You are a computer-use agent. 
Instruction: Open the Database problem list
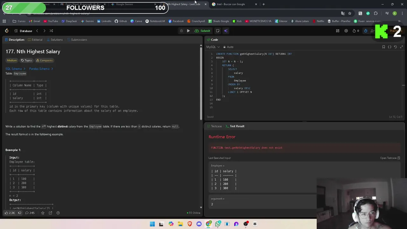pos(23,31)
